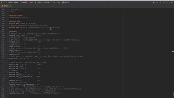174x98 pixels.
Task: Click the xcache.readonly_protection setting line
Action: pos(24,85)
